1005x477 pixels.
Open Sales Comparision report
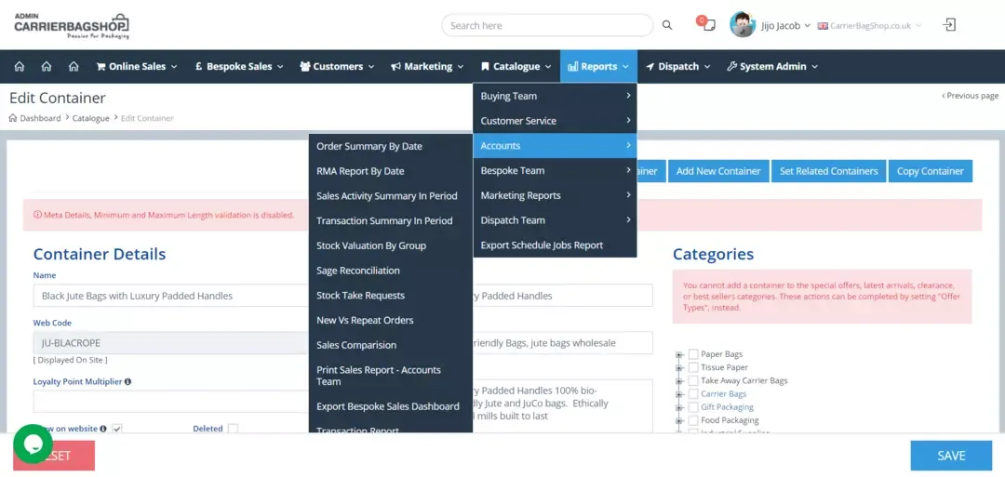[x=390, y=345]
